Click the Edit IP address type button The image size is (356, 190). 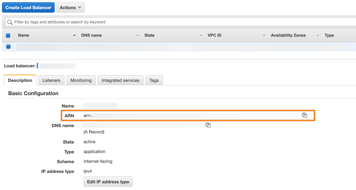(x=108, y=182)
